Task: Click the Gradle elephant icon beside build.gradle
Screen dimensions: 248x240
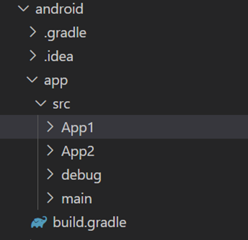Action: pos(39,222)
